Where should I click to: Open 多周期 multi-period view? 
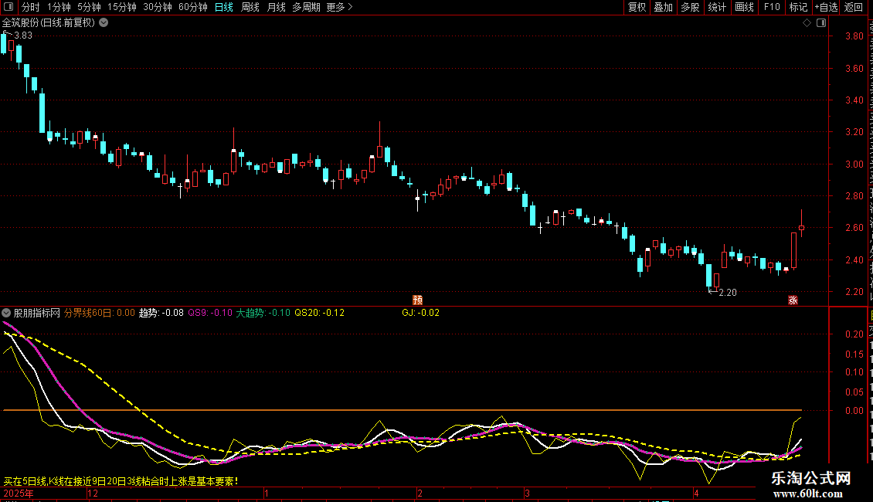tap(306, 7)
